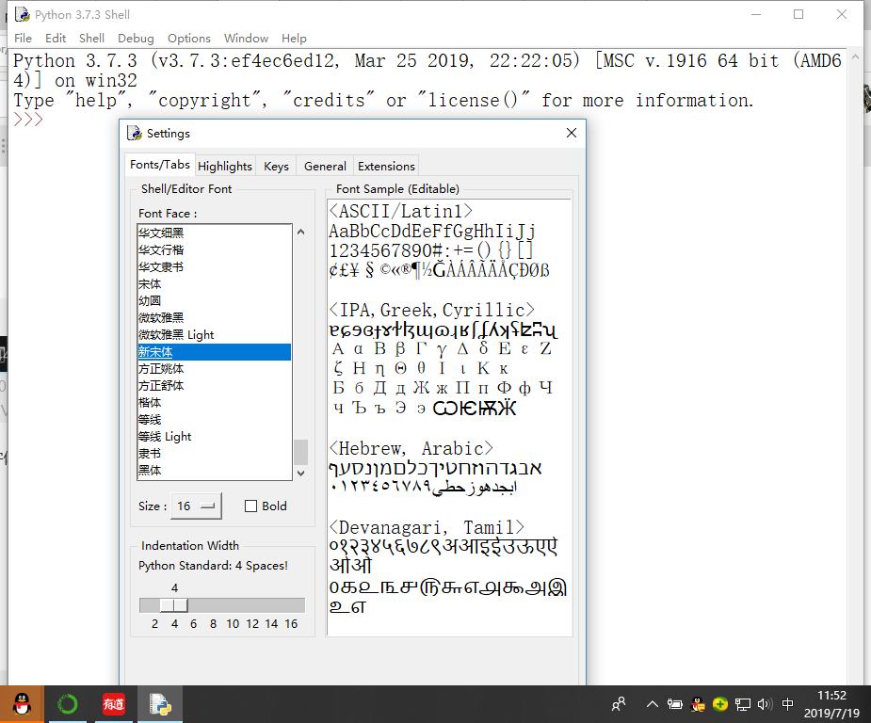The image size is (871, 723).
Task: Open the Shell menu
Action: click(x=91, y=39)
